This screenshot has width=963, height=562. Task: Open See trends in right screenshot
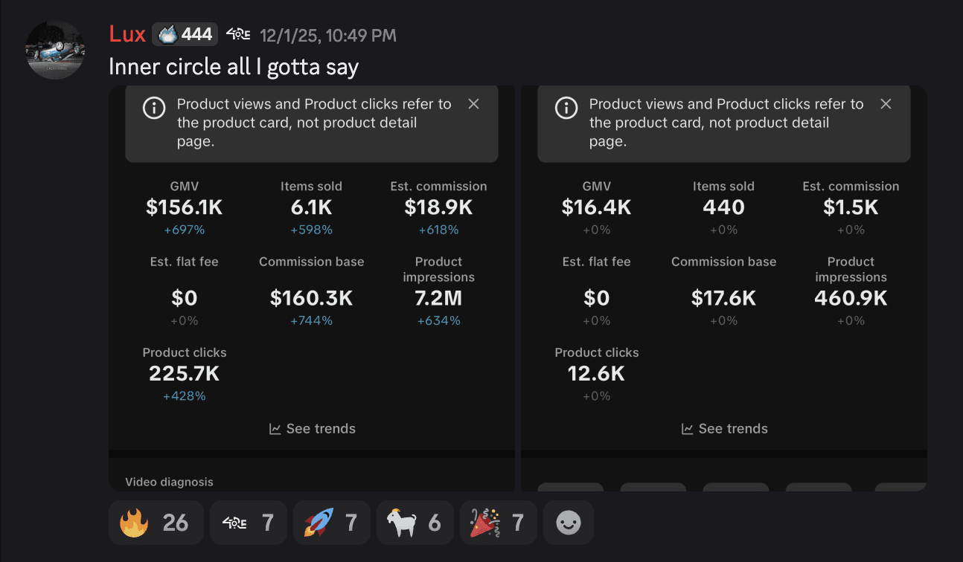click(725, 429)
